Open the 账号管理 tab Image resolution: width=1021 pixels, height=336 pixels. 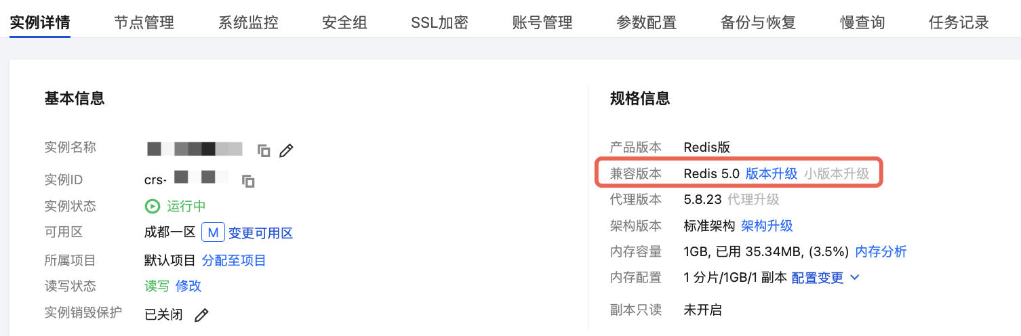(542, 22)
